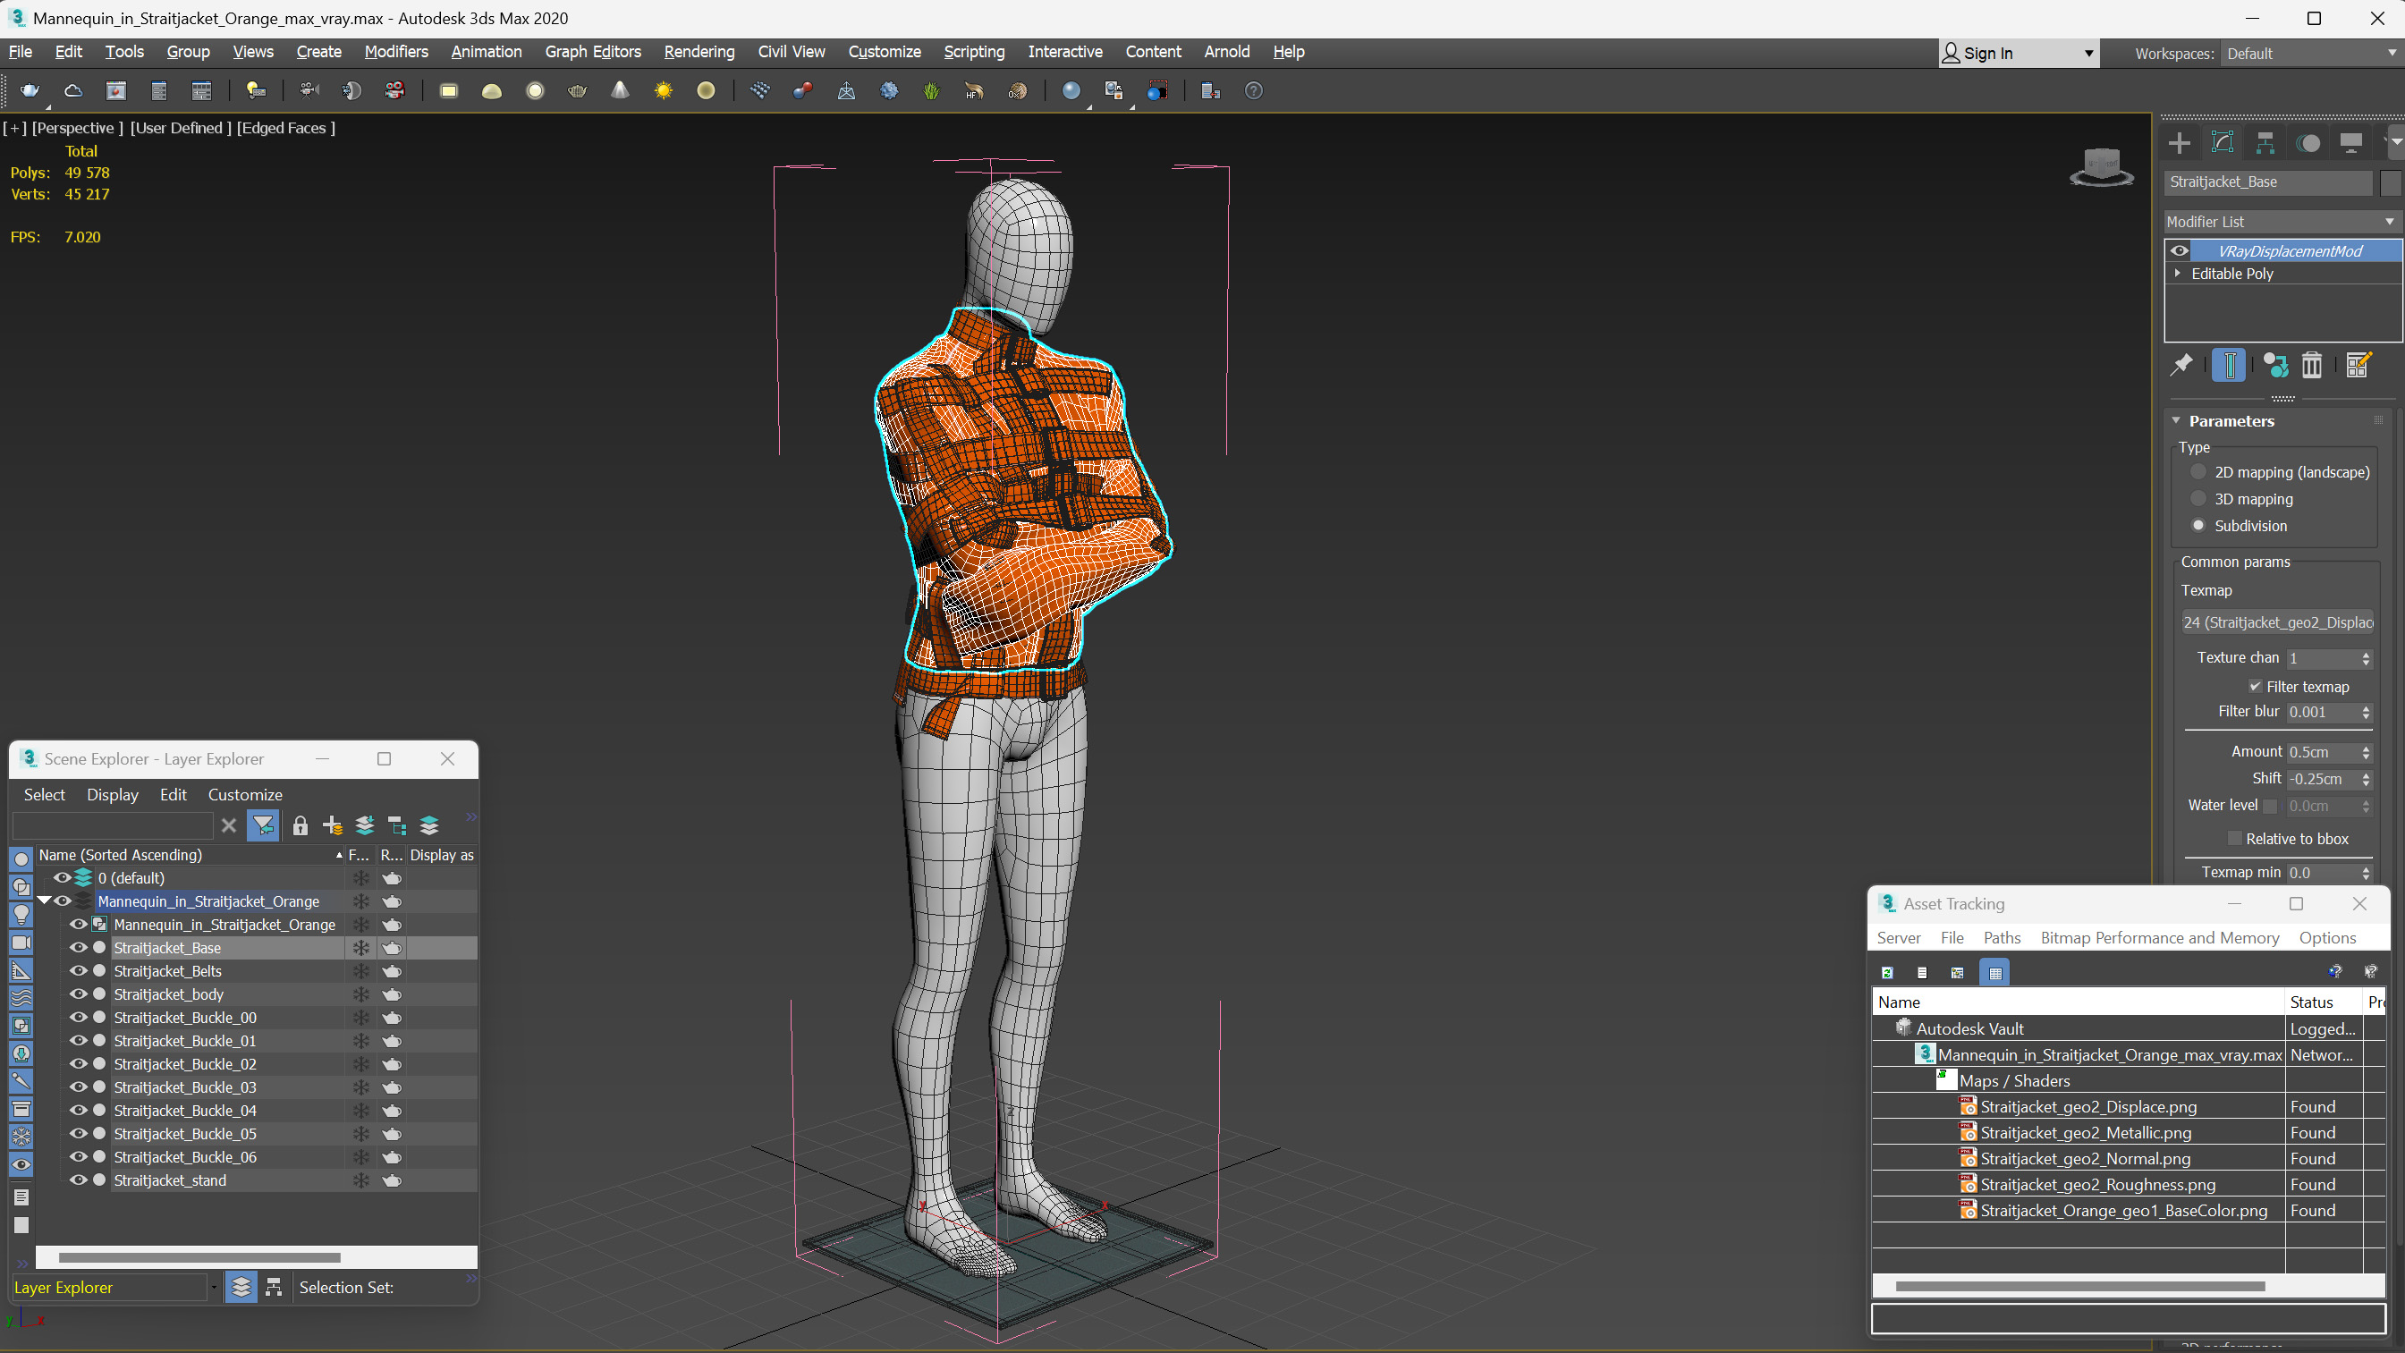
Task: Open the Rendering menu
Action: [x=699, y=51]
